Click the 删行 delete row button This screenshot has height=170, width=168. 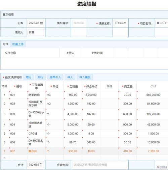click(x=40, y=77)
